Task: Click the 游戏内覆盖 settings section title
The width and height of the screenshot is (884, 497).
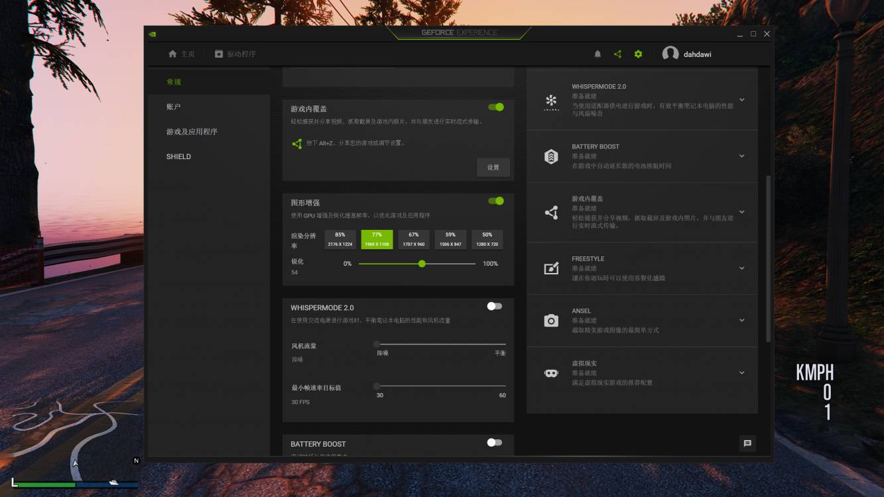Action: 308,109
